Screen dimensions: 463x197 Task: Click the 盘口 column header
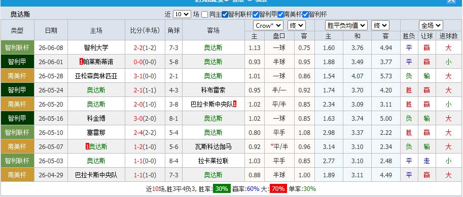pyautogui.click(x=279, y=36)
